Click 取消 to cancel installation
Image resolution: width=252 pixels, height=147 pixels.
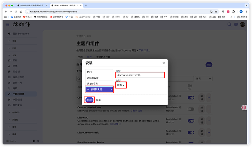pyautogui.click(x=98, y=99)
